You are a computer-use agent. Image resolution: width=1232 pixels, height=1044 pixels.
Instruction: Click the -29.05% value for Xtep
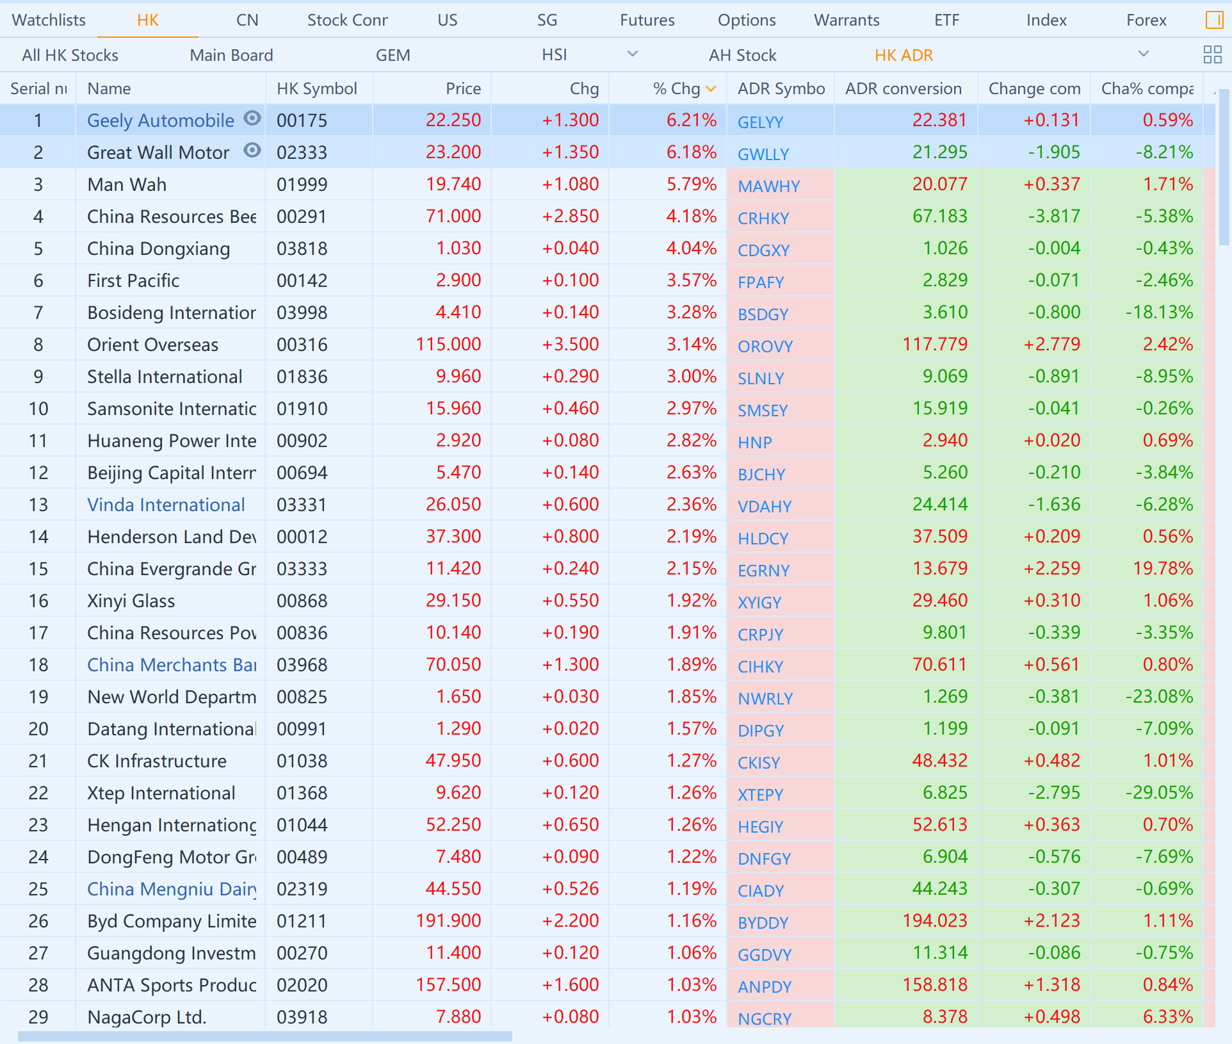coord(1159,792)
